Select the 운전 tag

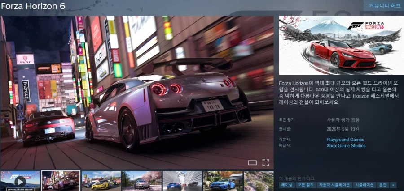click(382, 185)
